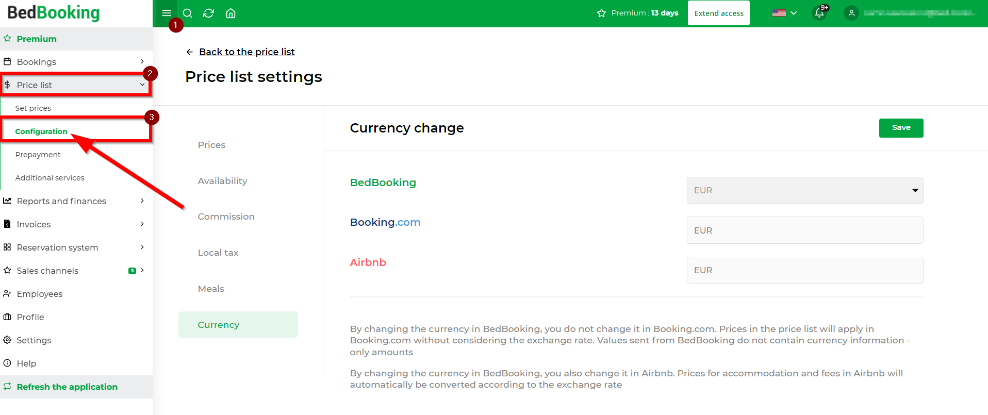The height and width of the screenshot is (415, 988).
Task: Click the refresh arrows icon in top bar
Action: (208, 13)
